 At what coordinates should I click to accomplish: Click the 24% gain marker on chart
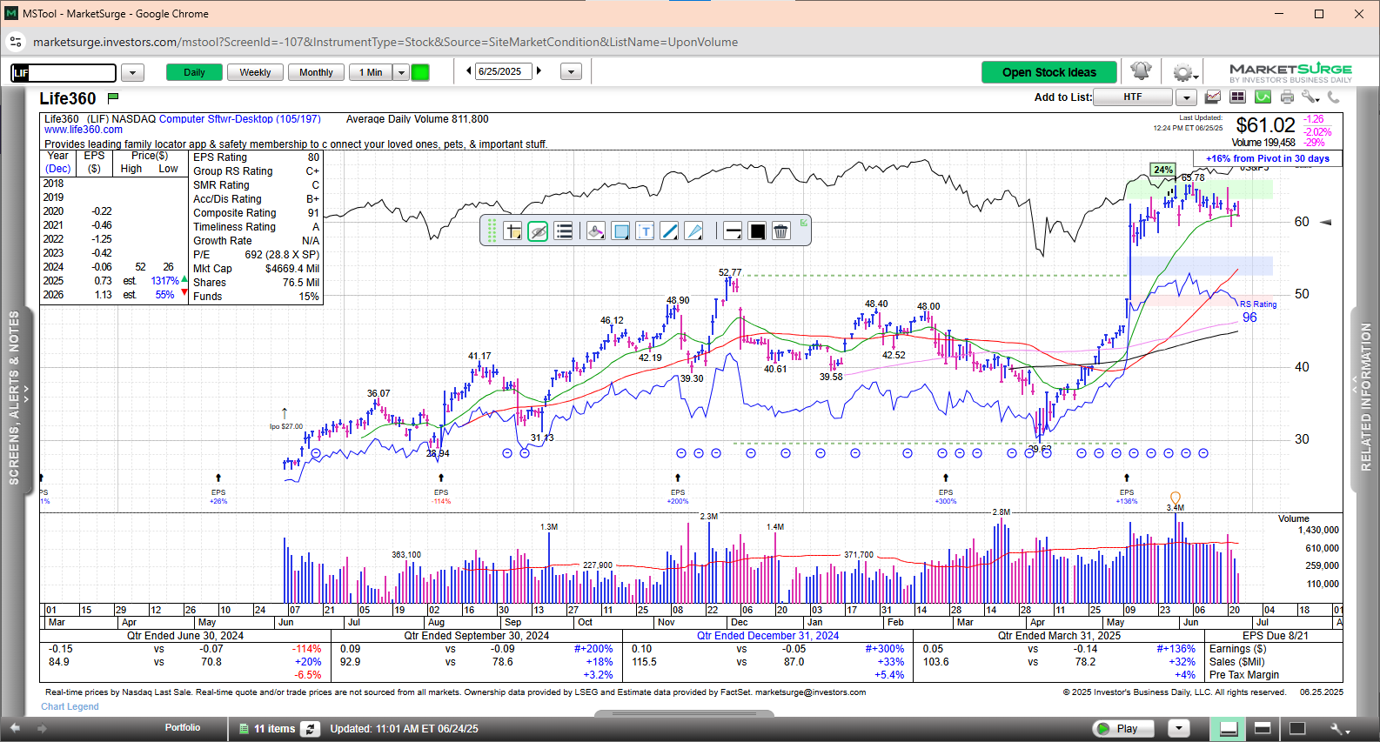click(x=1162, y=170)
